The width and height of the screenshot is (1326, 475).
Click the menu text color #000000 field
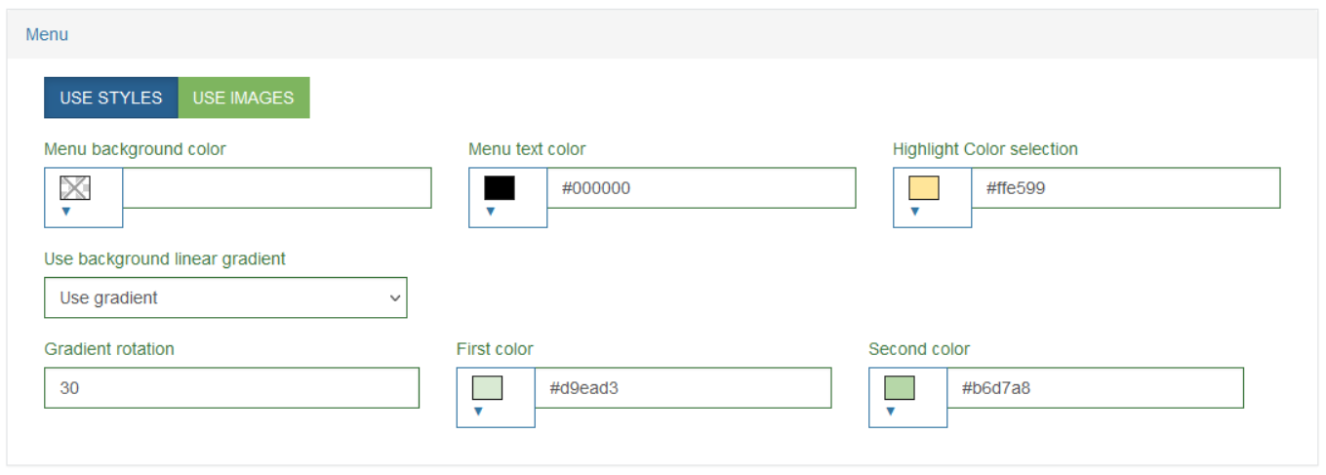pyautogui.click(x=702, y=188)
